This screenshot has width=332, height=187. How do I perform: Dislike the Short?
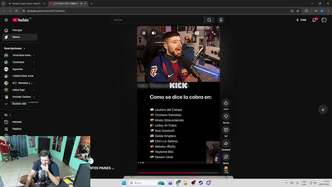pyautogui.click(x=226, y=116)
